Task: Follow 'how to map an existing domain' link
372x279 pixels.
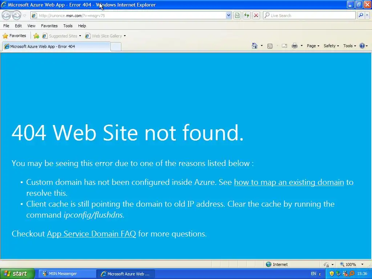Action: tap(289, 182)
